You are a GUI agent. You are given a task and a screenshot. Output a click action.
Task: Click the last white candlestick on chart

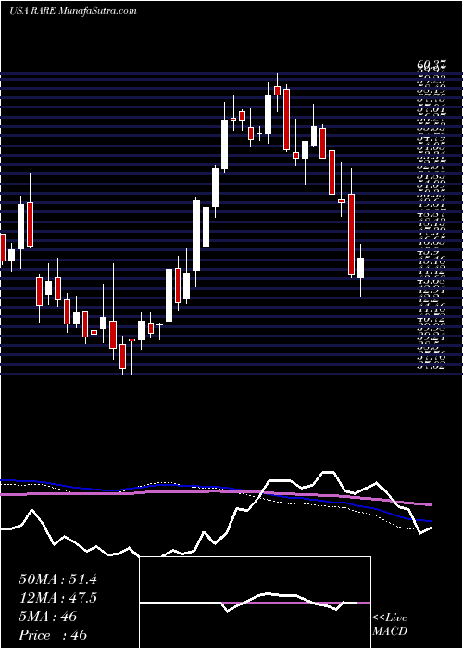(360, 268)
